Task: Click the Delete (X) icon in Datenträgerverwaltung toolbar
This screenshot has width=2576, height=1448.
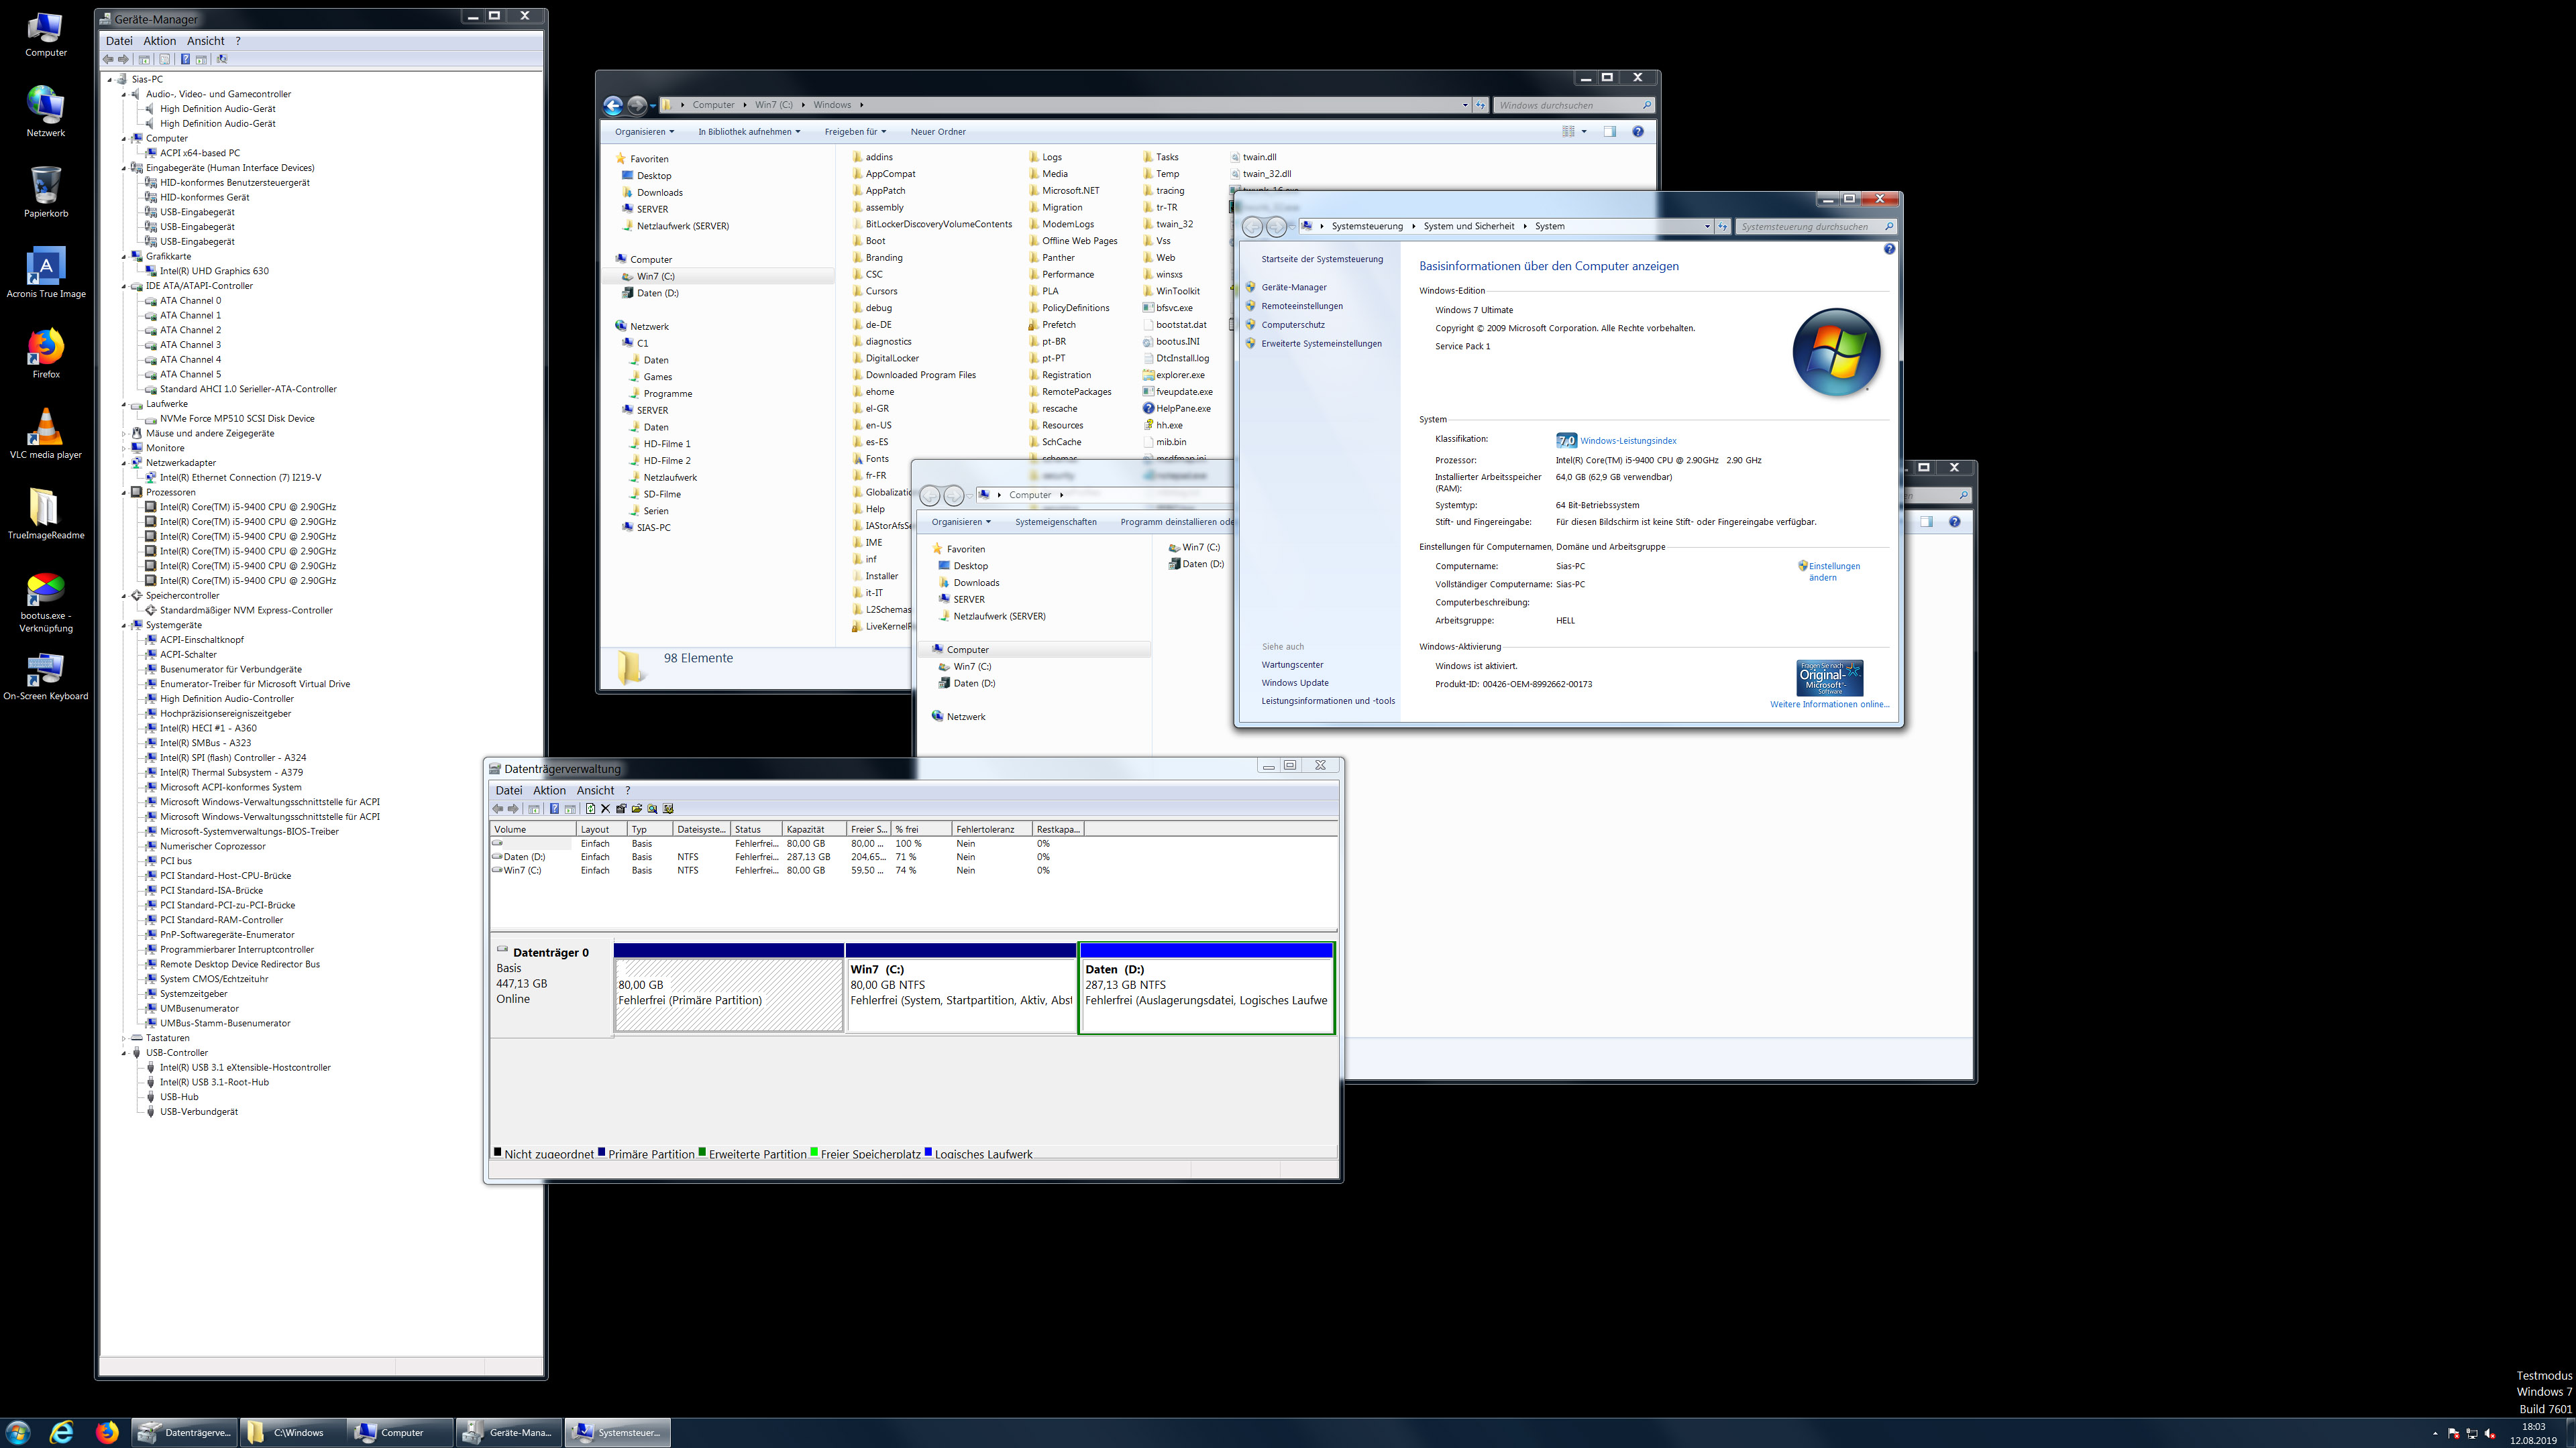Action: [606, 808]
